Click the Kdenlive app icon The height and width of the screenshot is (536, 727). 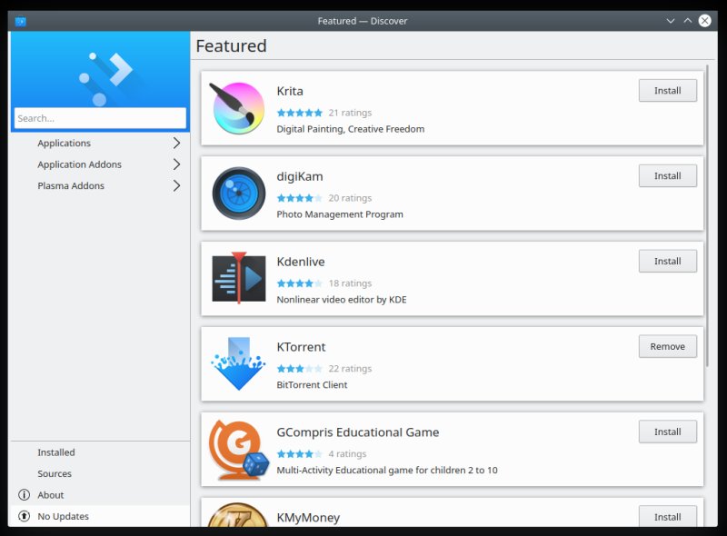coord(239,278)
